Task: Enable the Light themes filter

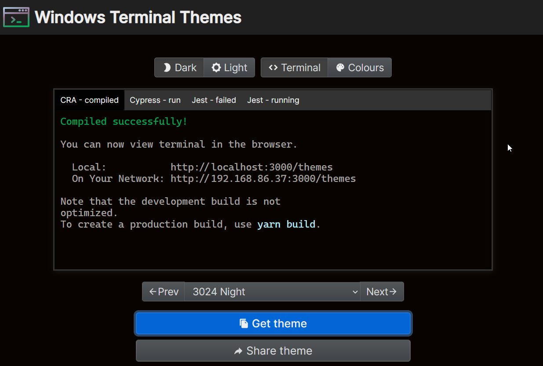Action: [229, 67]
